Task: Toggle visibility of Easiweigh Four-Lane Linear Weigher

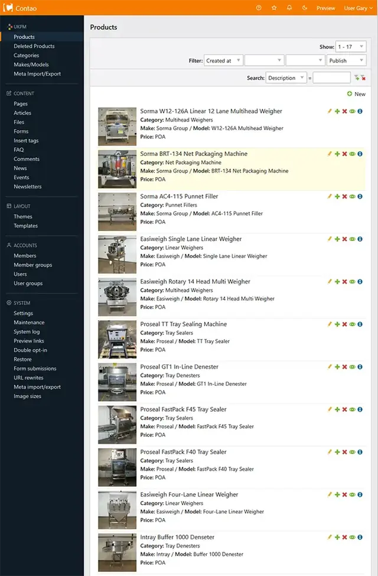Action: [352, 494]
